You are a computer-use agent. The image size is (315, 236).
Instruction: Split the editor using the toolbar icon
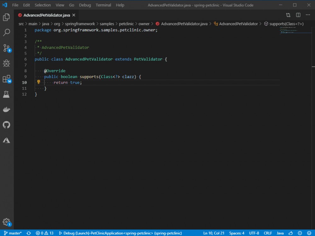[x=298, y=15]
